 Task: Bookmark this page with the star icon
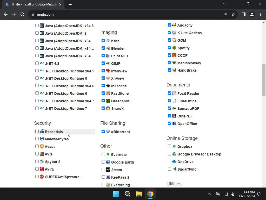pos(233,15)
